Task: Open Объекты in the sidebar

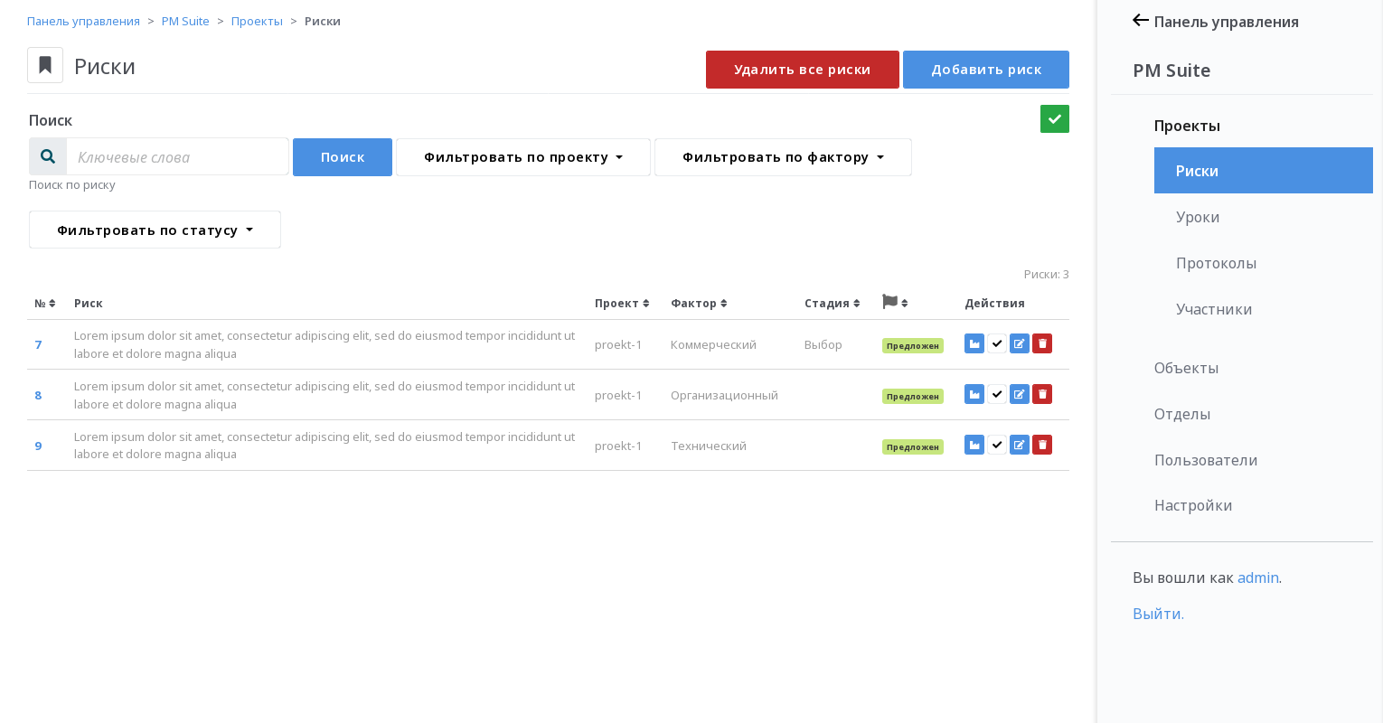Action: (x=1186, y=368)
